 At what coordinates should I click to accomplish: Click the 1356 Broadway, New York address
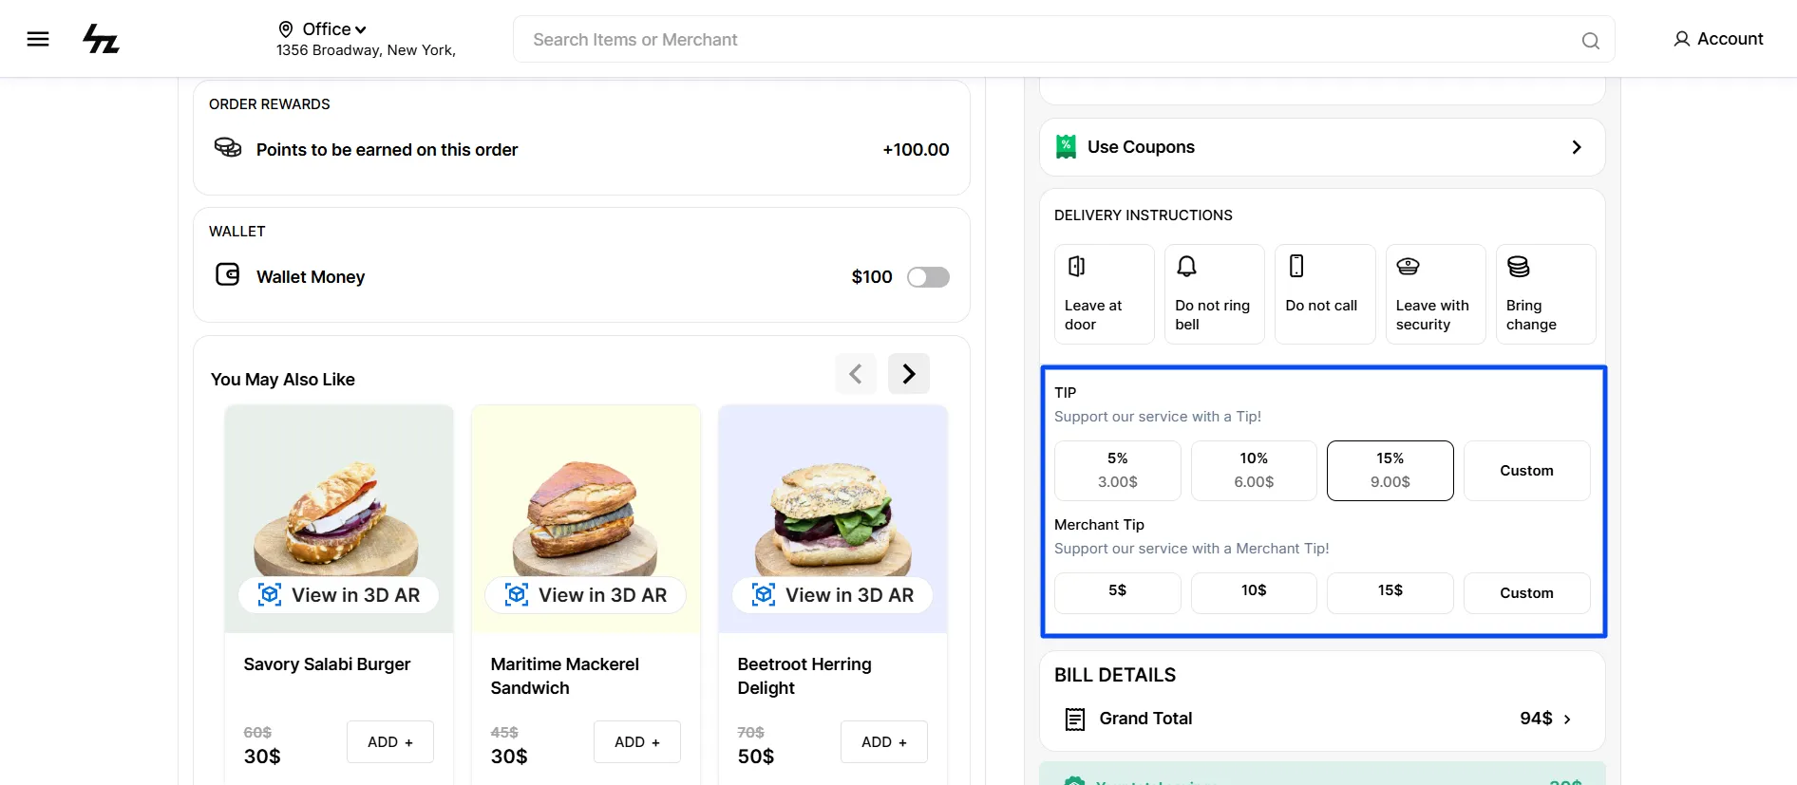(366, 50)
